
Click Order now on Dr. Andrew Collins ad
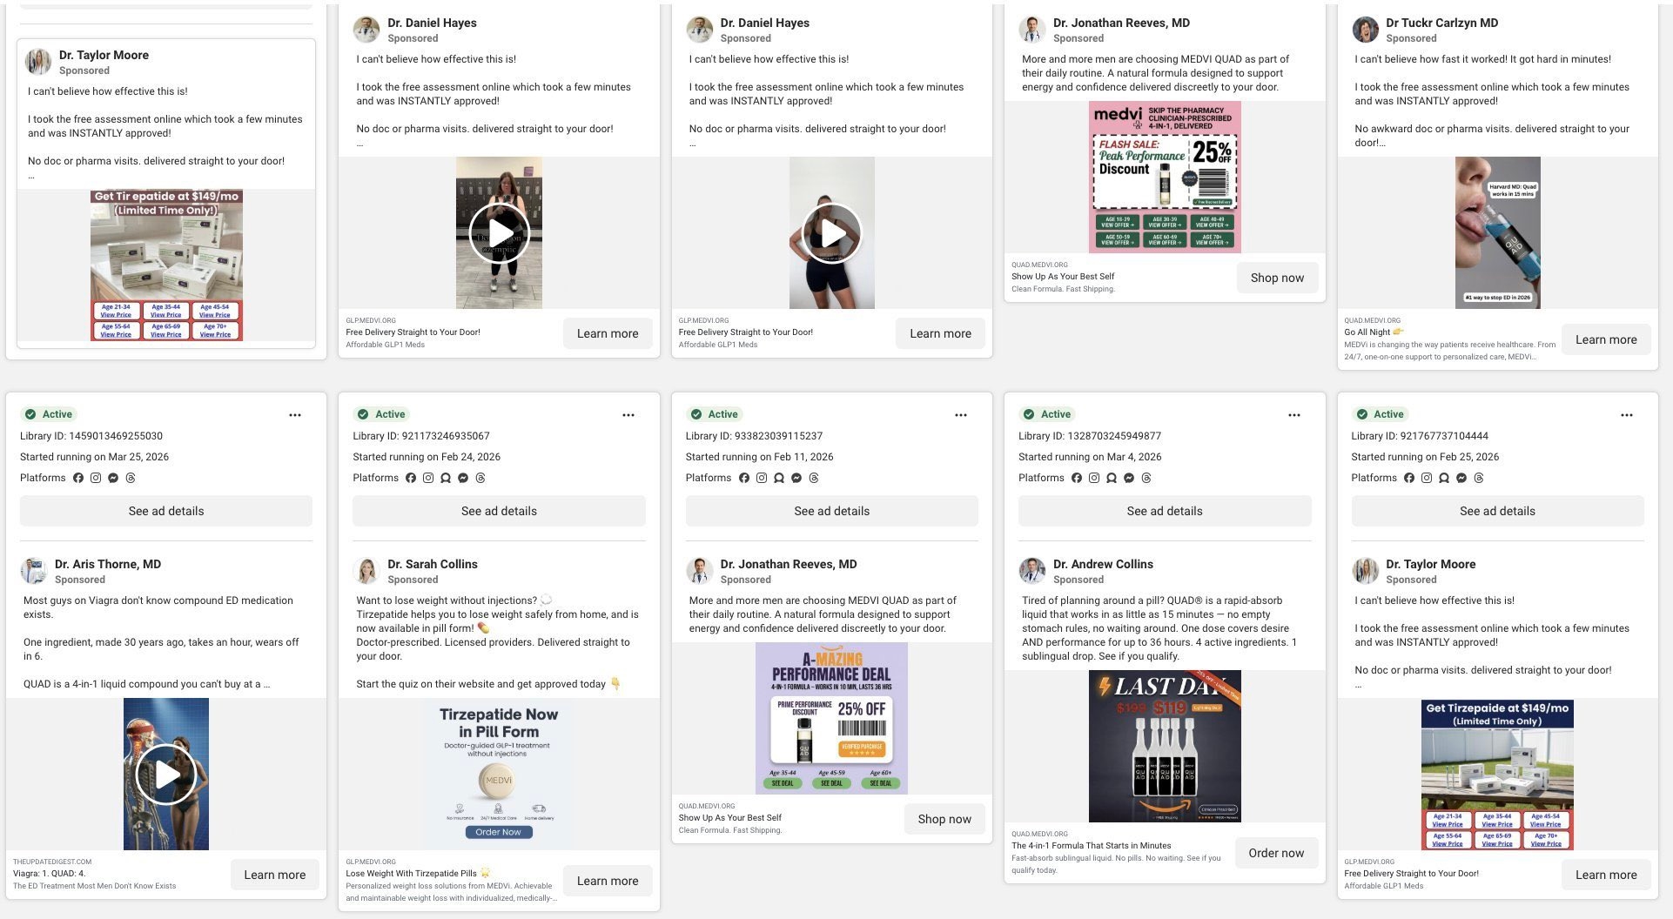pos(1276,853)
